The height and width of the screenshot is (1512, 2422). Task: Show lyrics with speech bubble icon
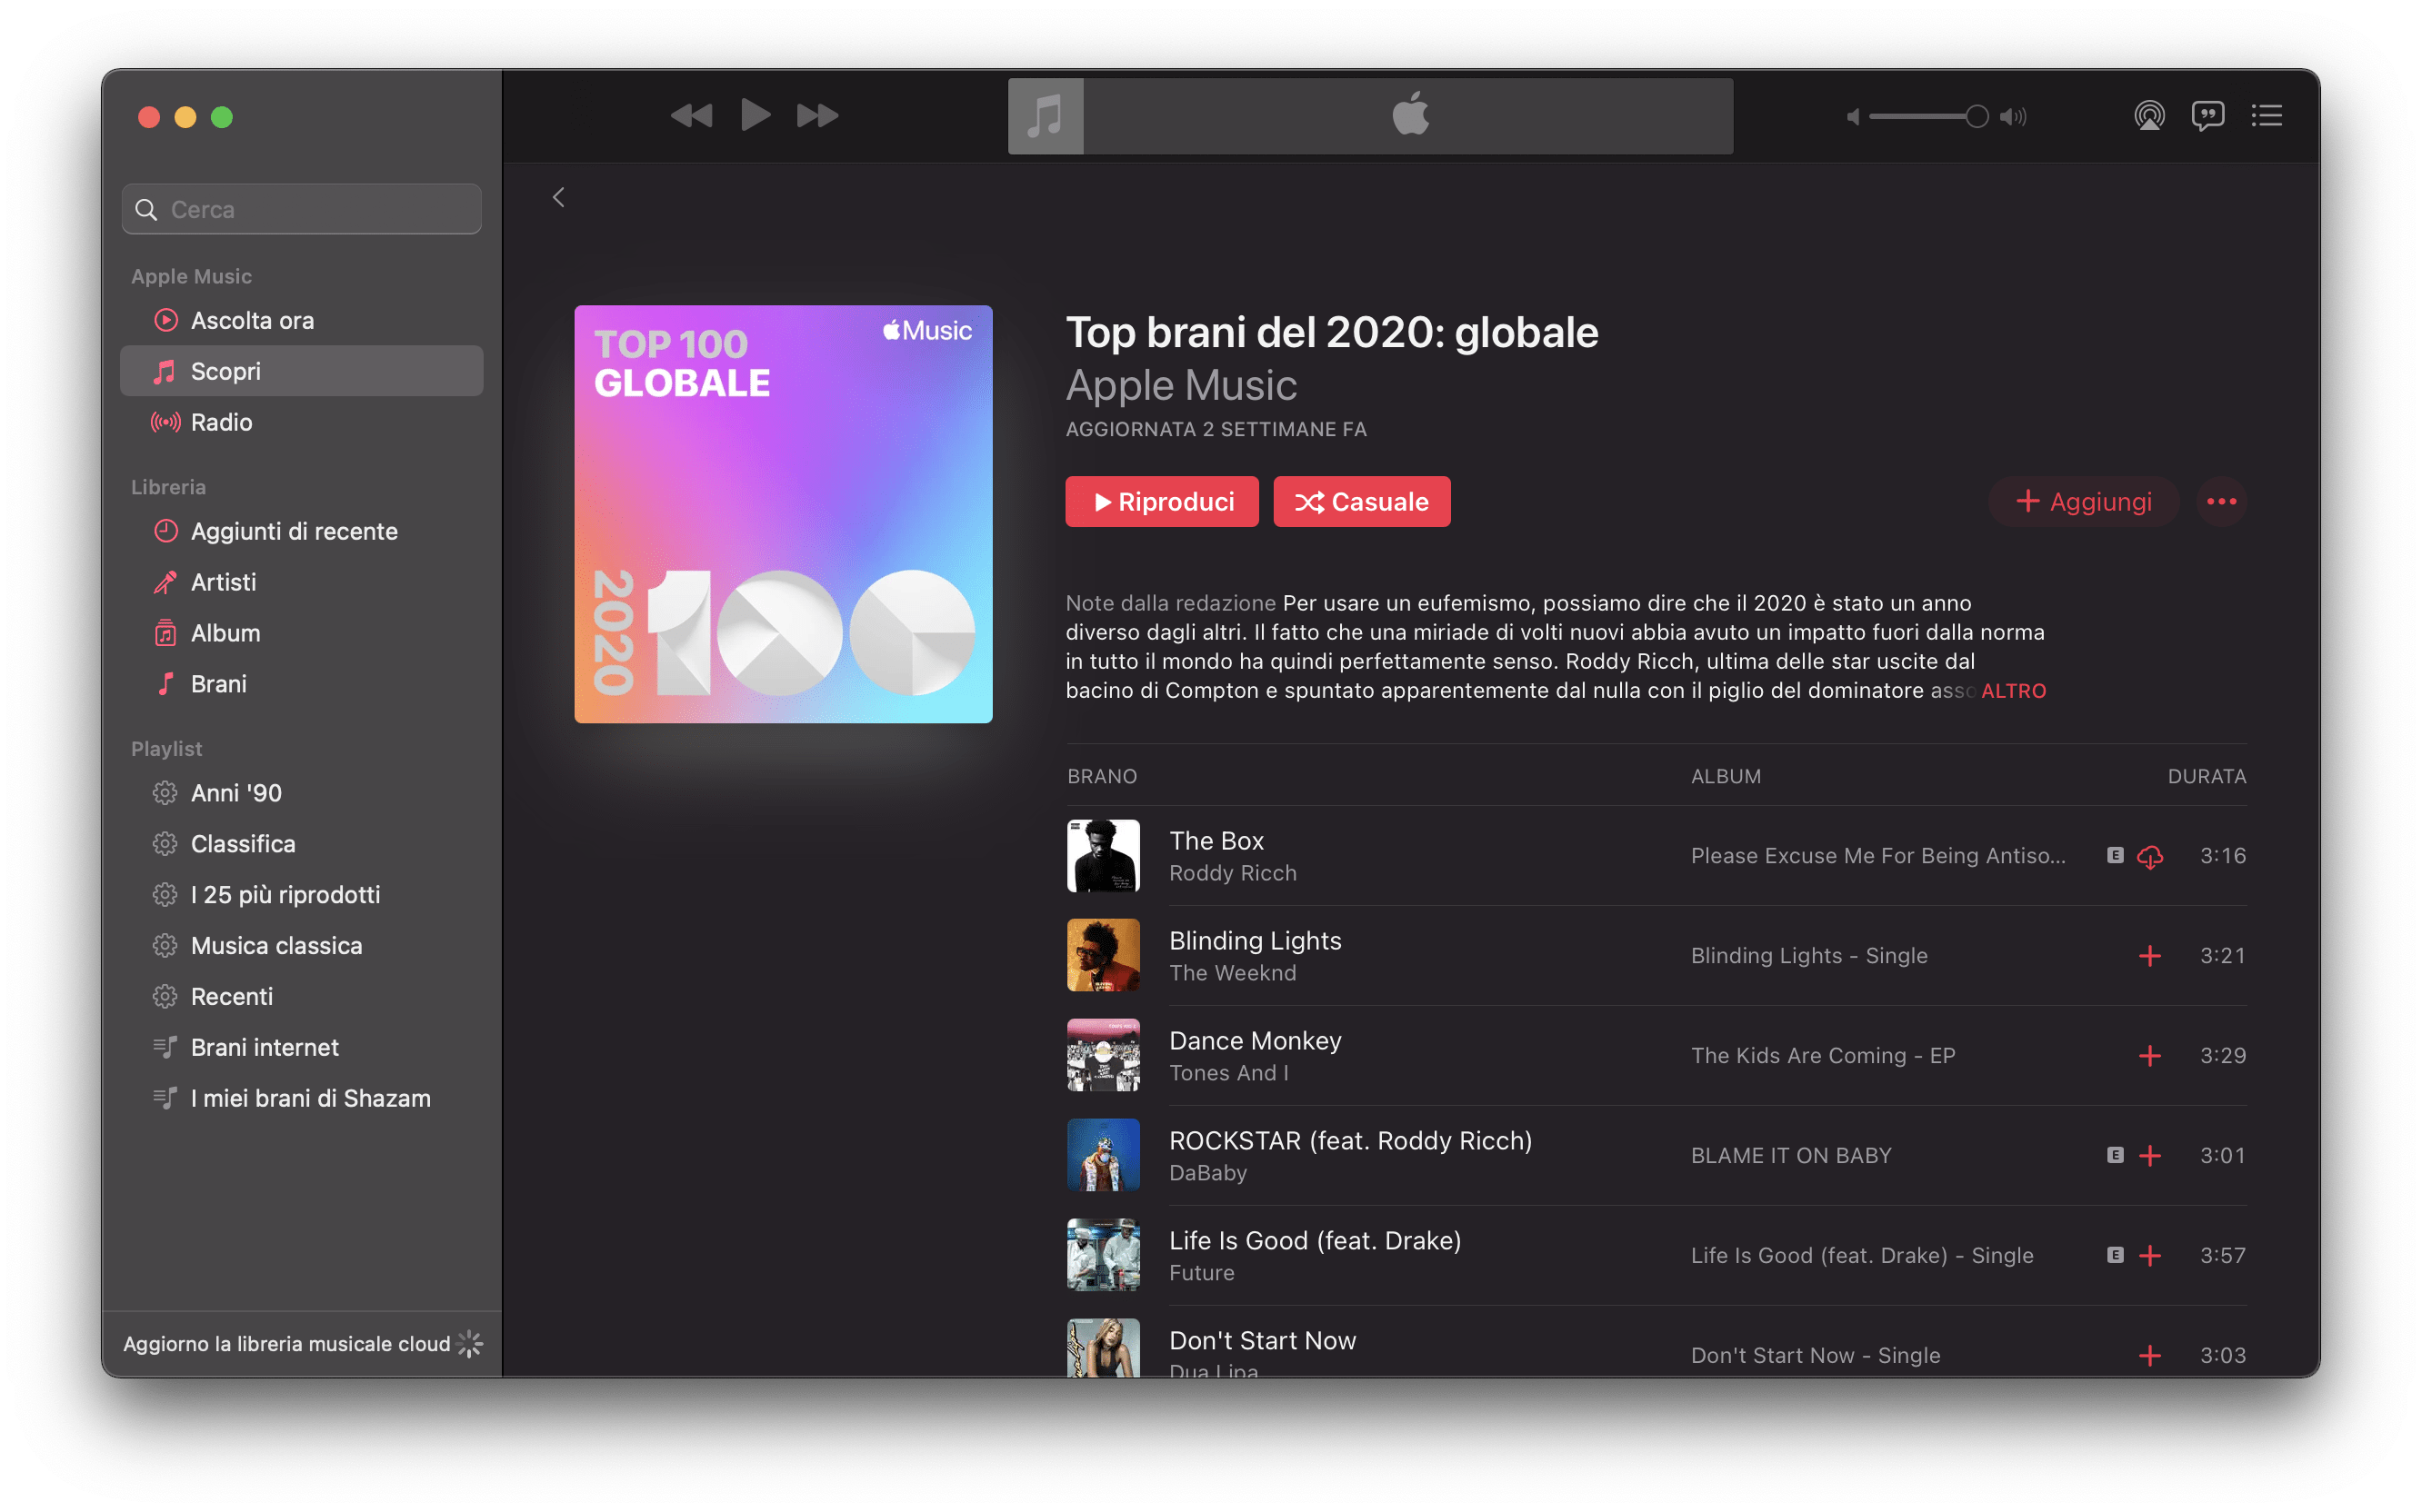coord(2208,116)
